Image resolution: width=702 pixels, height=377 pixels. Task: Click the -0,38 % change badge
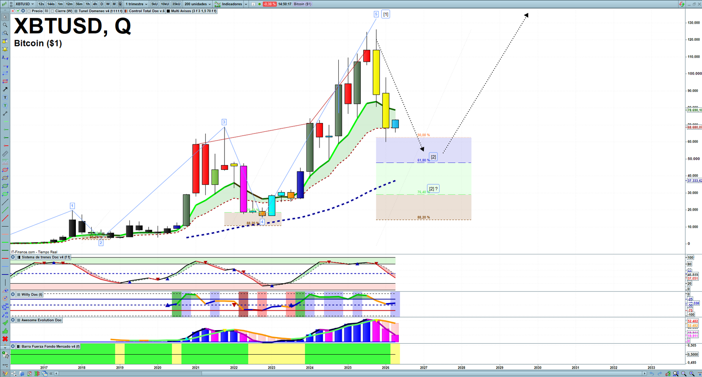coord(269,4)
